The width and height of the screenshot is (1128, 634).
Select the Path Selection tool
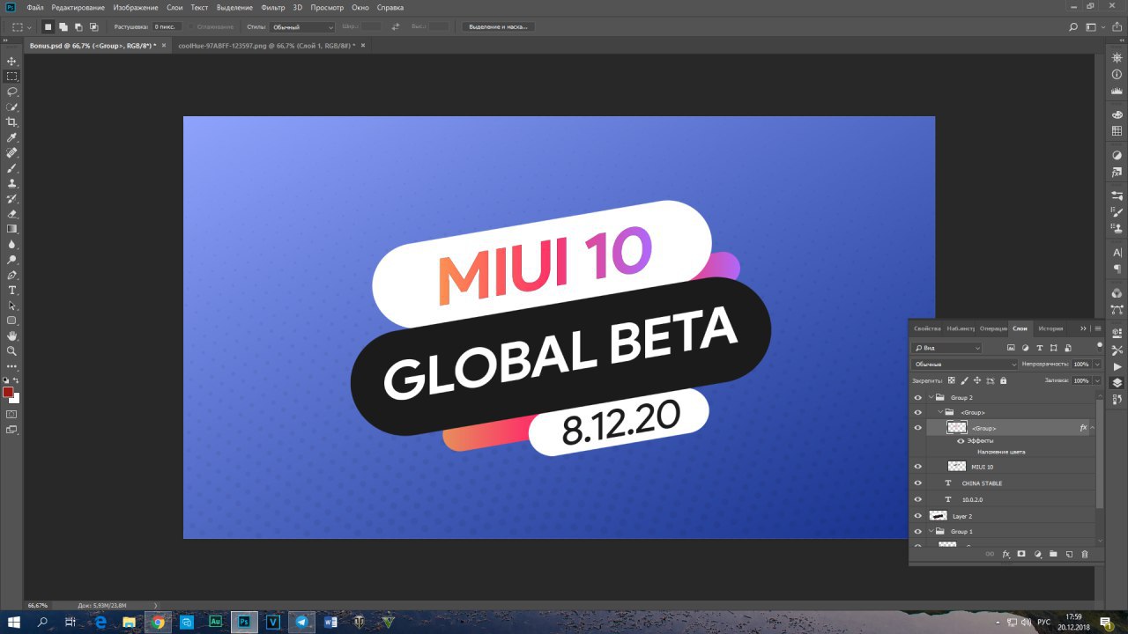coord(12,306)
